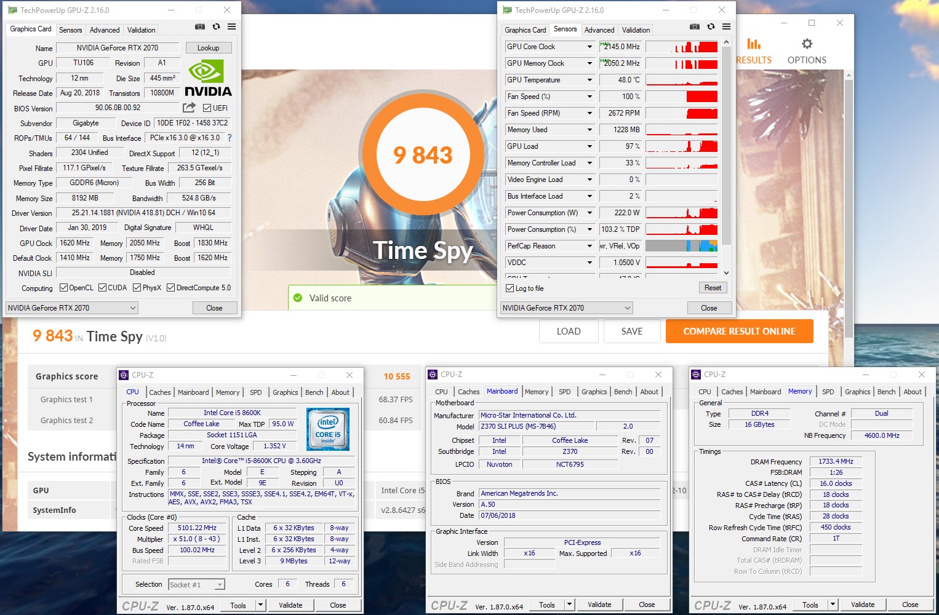The height and width of the screenshot is (615, 939).
Task: Click PerfCap Reason colored bar graph
Action: click(681, 246)
